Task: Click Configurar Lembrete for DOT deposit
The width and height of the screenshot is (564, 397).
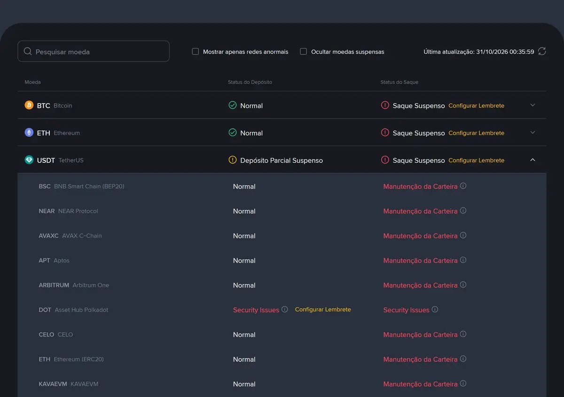Action: (323, 310)
